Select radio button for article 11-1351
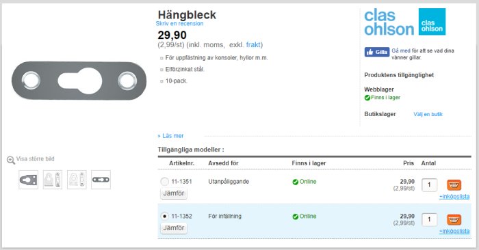479x250 pixels. tap(164, 182)
